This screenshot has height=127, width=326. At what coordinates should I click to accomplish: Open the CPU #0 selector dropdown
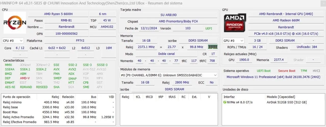pyautogui.click(x=13, y=41)
